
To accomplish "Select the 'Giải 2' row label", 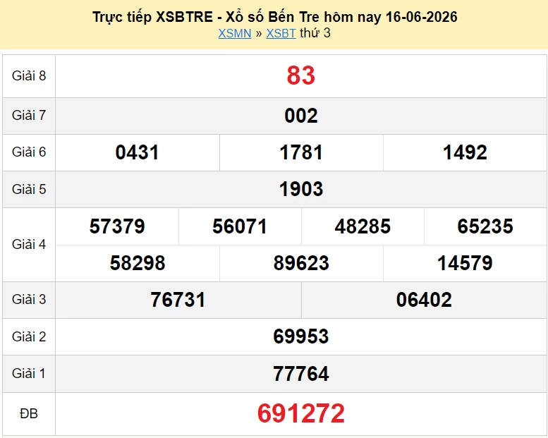I will [x=29, y=337].
